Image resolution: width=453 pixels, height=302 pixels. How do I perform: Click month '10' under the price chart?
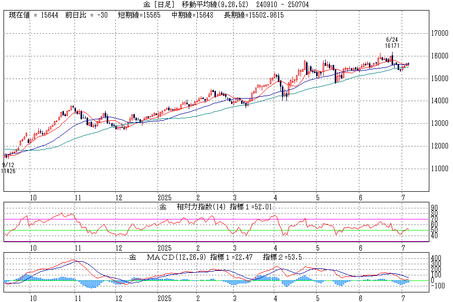pos(33,198)
